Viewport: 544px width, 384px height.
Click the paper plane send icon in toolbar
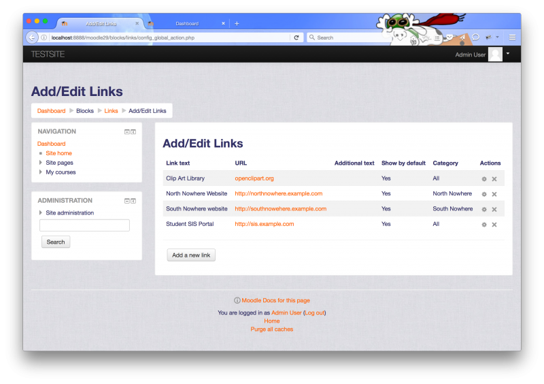462,37
